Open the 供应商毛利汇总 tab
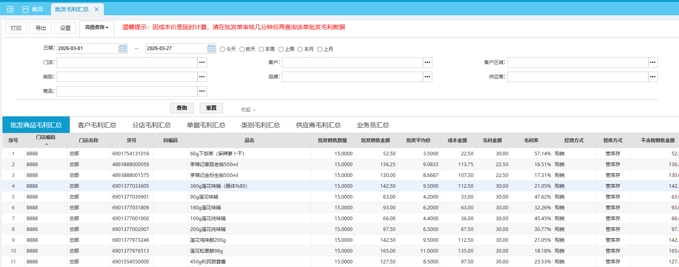This screenshot has width=679, height=267. pyautogui.click(x=318, y=125)
